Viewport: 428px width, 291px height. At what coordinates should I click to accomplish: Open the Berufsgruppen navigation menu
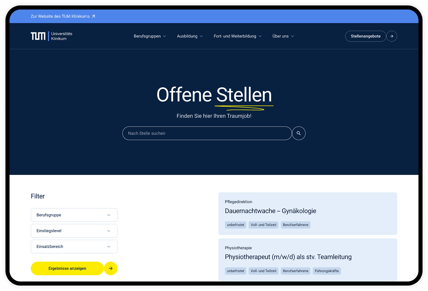(150, 36)
